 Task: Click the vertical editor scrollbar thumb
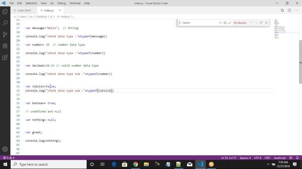pos(300,62)
